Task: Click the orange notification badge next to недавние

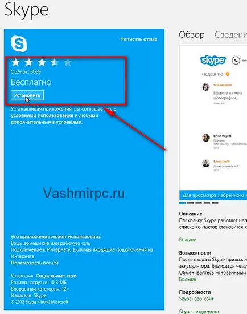Action: coord(228,74)
